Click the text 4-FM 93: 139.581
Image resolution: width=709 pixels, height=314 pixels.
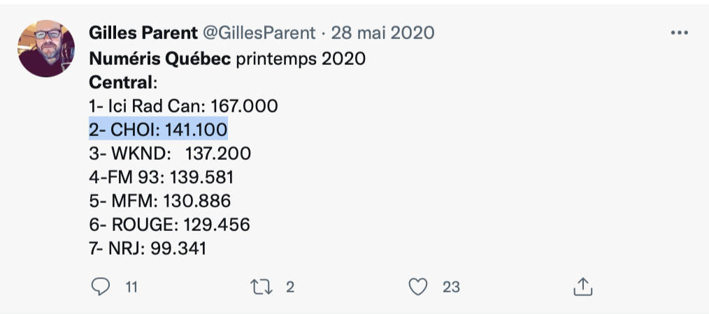[x=162, y=177]
